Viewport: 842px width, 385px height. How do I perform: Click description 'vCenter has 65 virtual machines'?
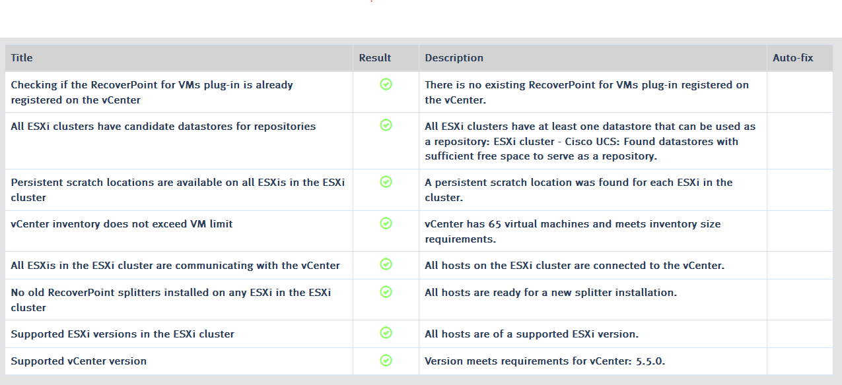pos(573,231)
